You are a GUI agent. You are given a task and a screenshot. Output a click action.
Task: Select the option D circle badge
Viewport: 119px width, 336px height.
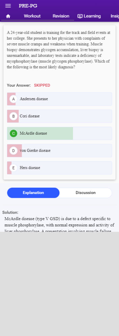click(13, 150)
